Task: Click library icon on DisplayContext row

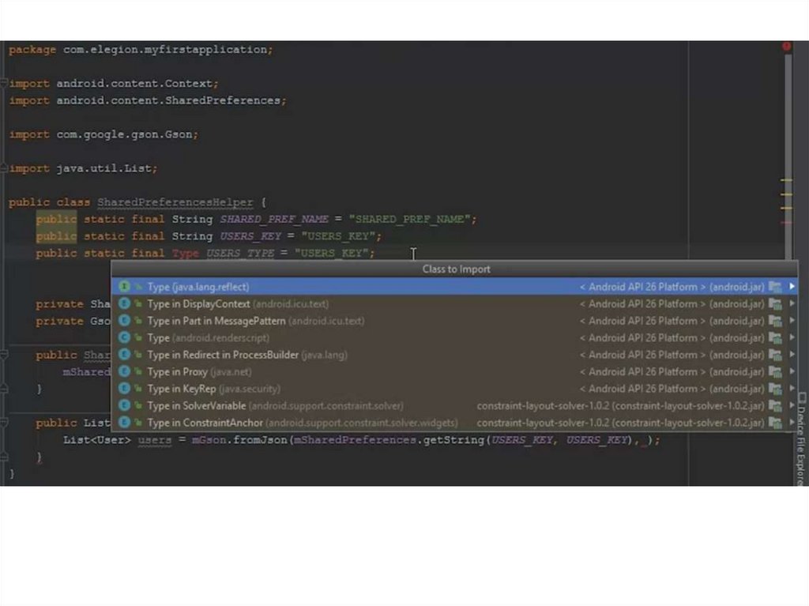Action: click(x=775, y=303)
